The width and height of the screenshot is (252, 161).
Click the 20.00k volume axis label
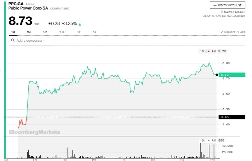click(x=227, y=152)
